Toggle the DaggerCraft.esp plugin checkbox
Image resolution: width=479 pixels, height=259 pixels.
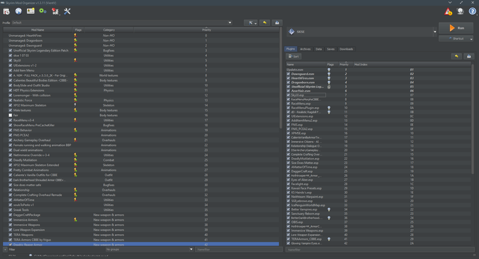(x=289, y=171)
